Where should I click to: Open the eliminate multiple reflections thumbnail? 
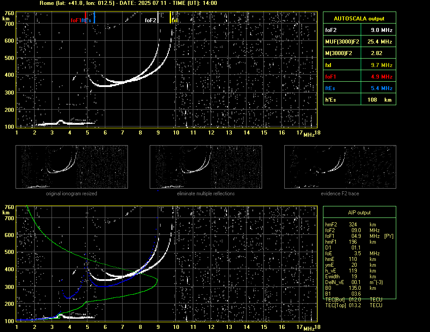tap(206, 167)
